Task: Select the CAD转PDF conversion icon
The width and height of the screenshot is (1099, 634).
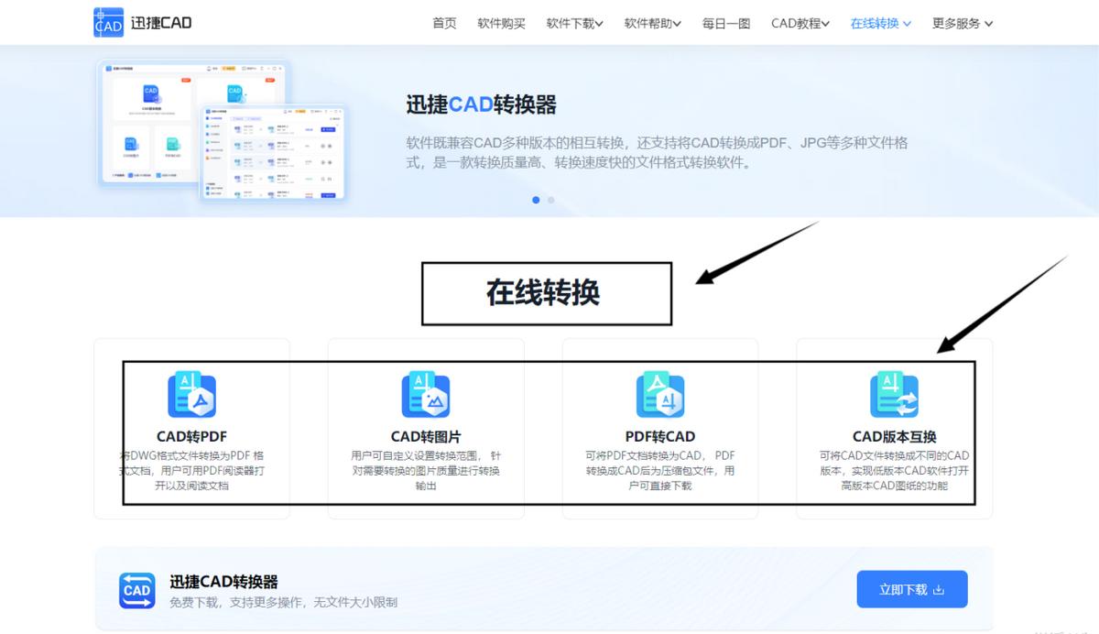Action: tap(190, 392)
